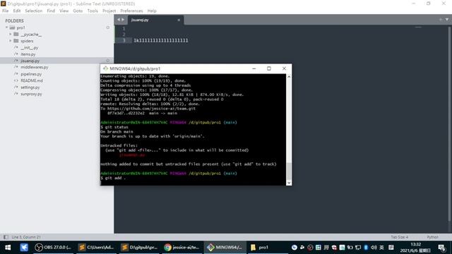Open the blue bird app in taskbar
The width and height of the screenshot is (452, 254).
point(24,248)
